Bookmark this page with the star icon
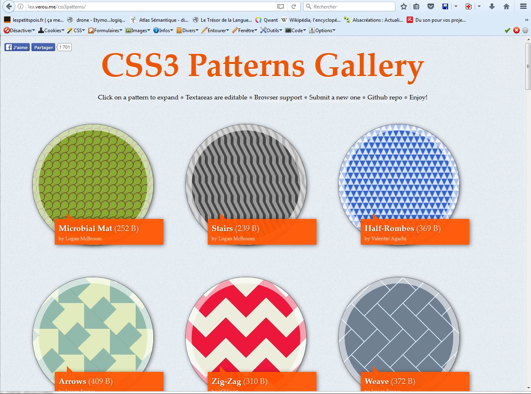Screen dimensions: 531x394 [x=404, y=6]
